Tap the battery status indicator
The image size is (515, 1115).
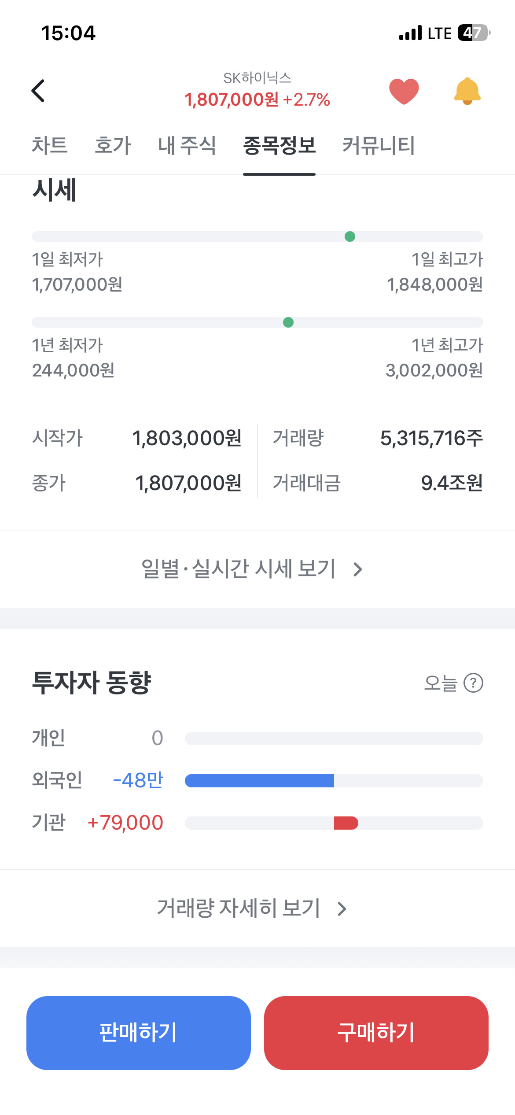474,33
